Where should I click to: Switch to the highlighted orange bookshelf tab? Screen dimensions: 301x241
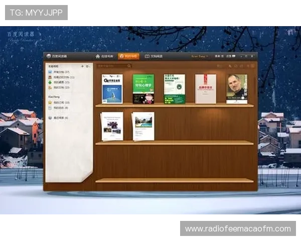(x=128, y=56)
